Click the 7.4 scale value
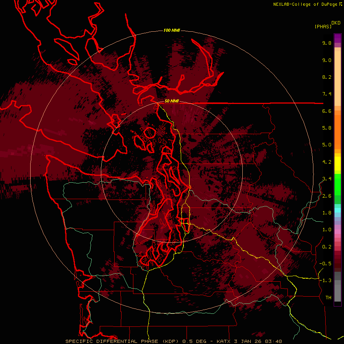Viewport: 344px width, 344px height. [x=327, y=94]
